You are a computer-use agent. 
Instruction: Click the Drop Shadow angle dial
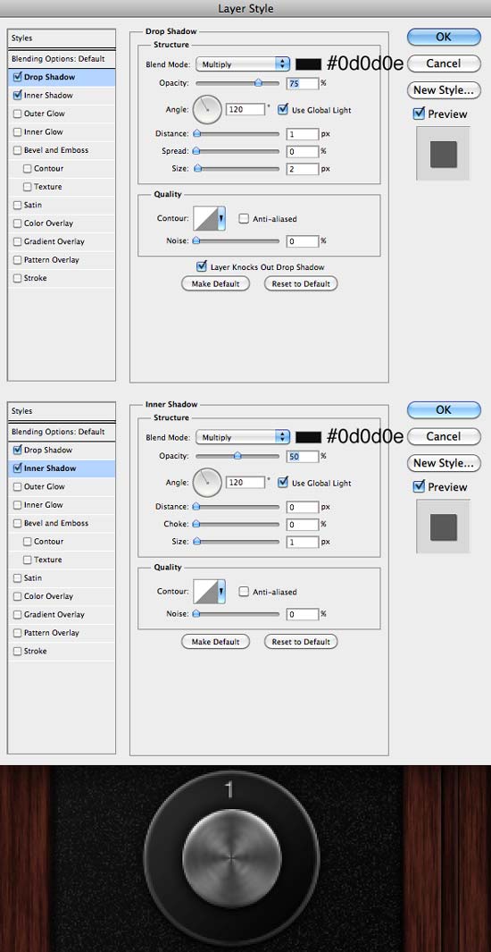[x=208, y=110]
